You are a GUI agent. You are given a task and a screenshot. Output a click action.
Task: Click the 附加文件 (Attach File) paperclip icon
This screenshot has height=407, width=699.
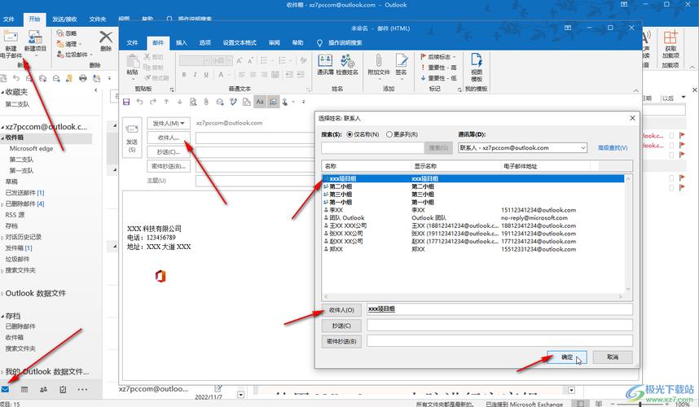pos(378,63)
